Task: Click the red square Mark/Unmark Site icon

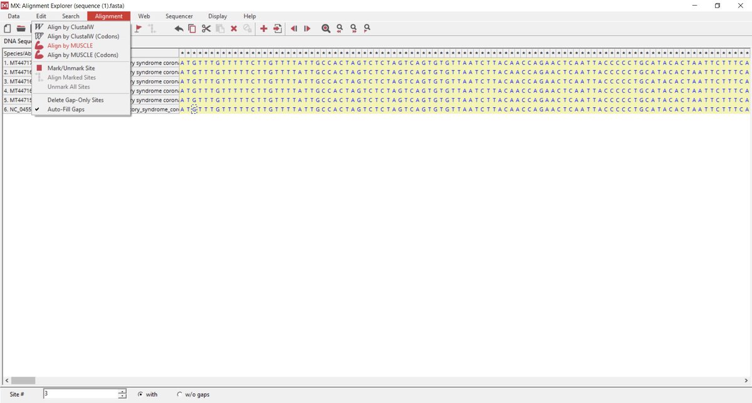Action: tap(39, 68)
